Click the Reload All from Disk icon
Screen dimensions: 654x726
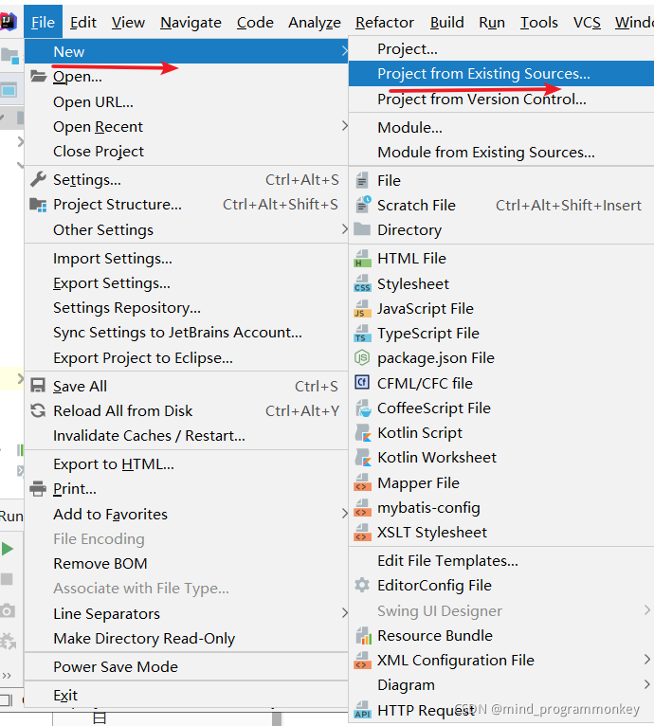38,410
